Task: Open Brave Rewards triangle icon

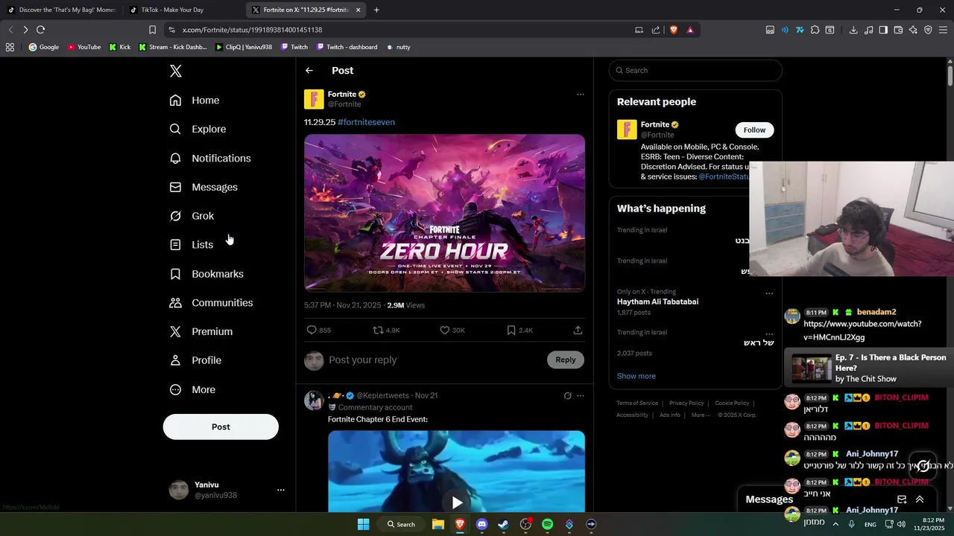Action: [x=690, y=30]
